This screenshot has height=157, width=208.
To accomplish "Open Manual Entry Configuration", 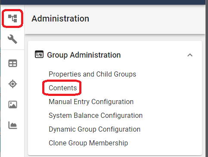I will tap(91, 102).
